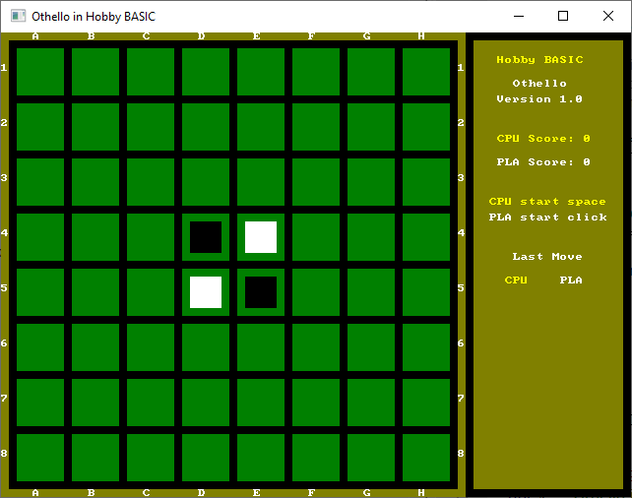The height and width of the screenshot is (498, 632).
Task: Select board square C3
Action: 151,182
